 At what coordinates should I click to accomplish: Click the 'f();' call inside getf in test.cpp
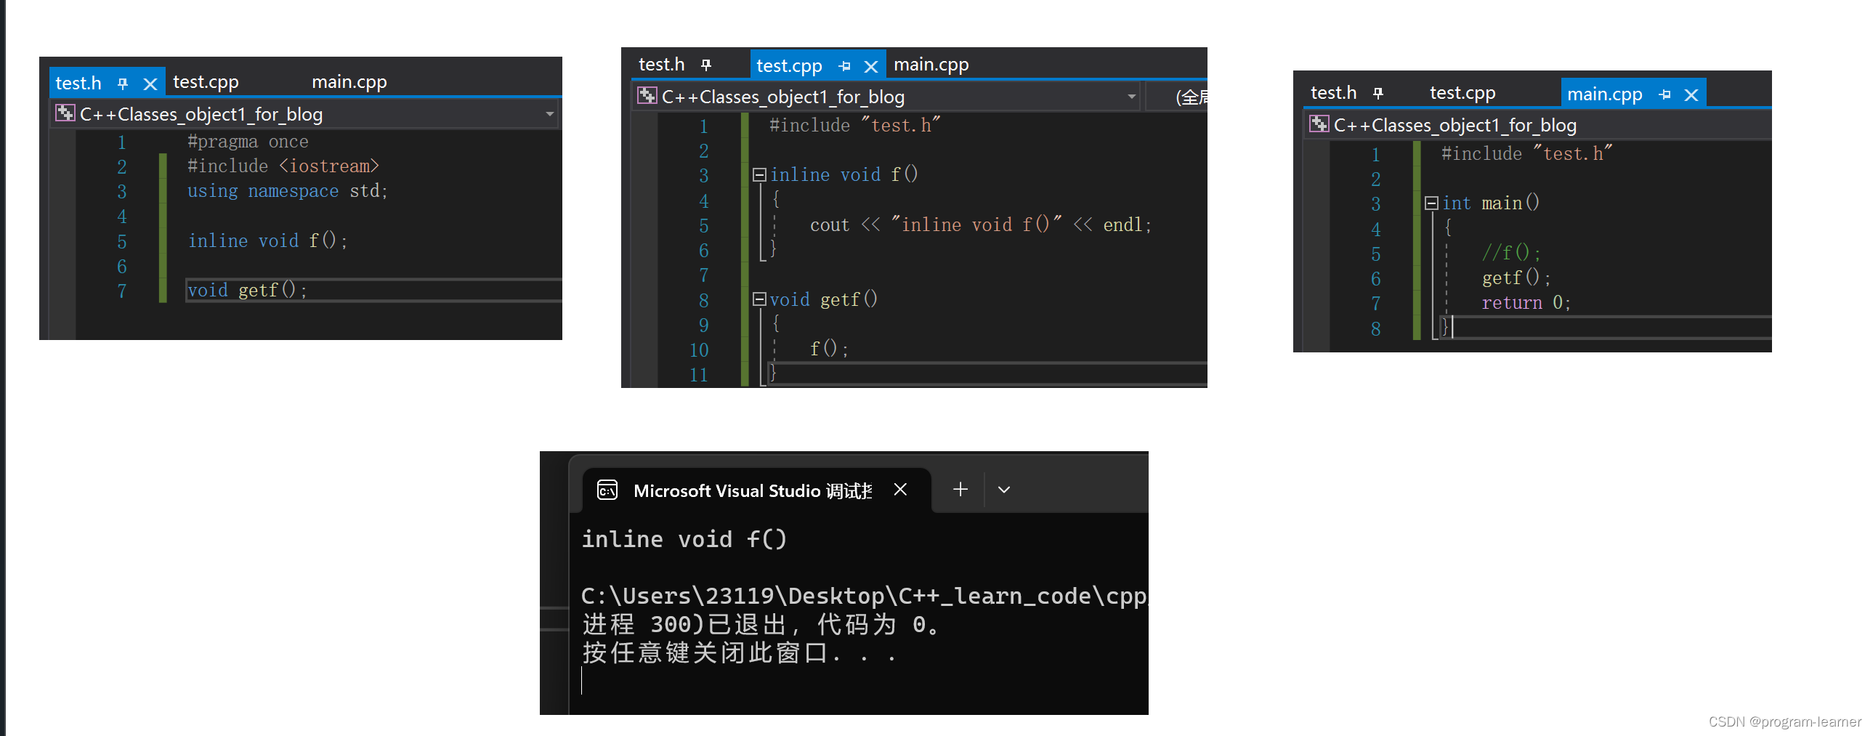[829, 349]
